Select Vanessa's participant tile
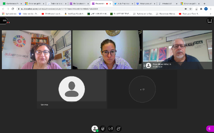 click(x=71, y=89)
